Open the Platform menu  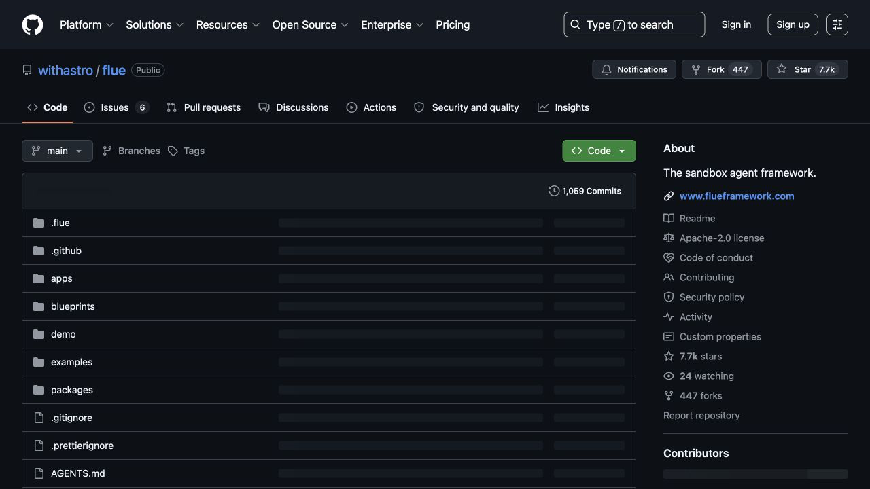click(x=86, y=24)
